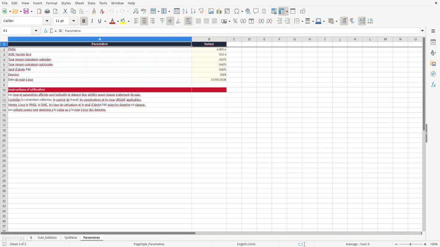The height and width of the screenshot is (247, 440).
Task: Sort descending with the Z-A icon
Action: point(193,11)
